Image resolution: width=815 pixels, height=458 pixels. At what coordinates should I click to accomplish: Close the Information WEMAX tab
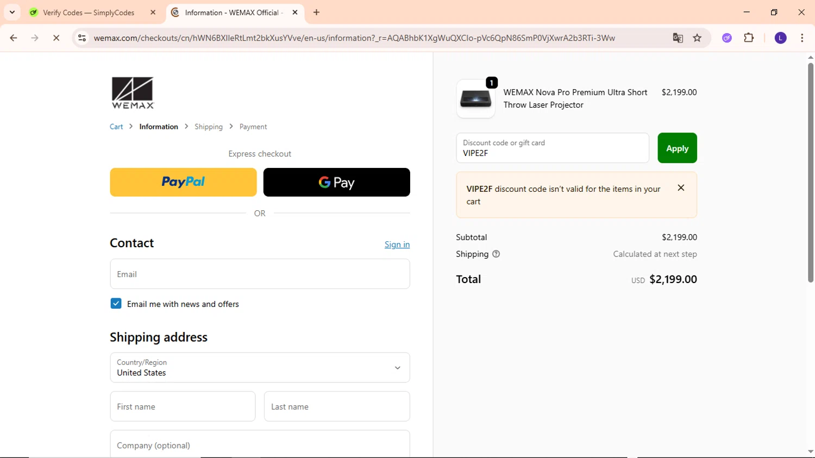tap(295, 12)
